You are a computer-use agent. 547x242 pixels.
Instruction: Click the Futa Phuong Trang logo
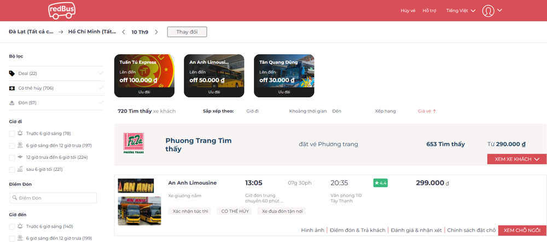click(133, 143)
